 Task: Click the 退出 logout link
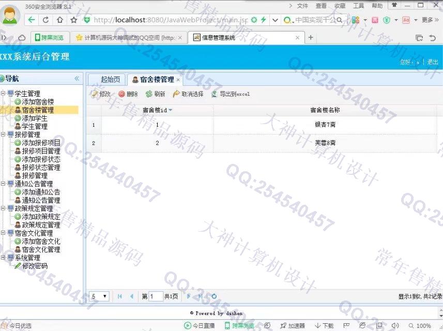point(432,62)
